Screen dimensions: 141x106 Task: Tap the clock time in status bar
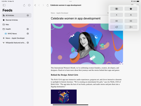tap(4, 1)
